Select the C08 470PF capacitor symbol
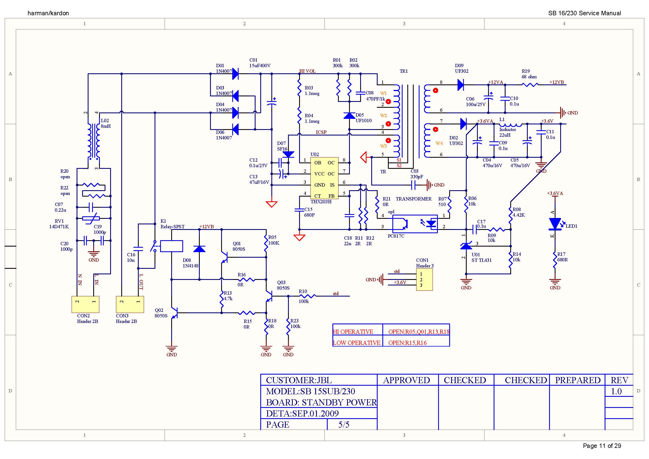This screenshot has width=649, height=459. [x=360, y=93]
